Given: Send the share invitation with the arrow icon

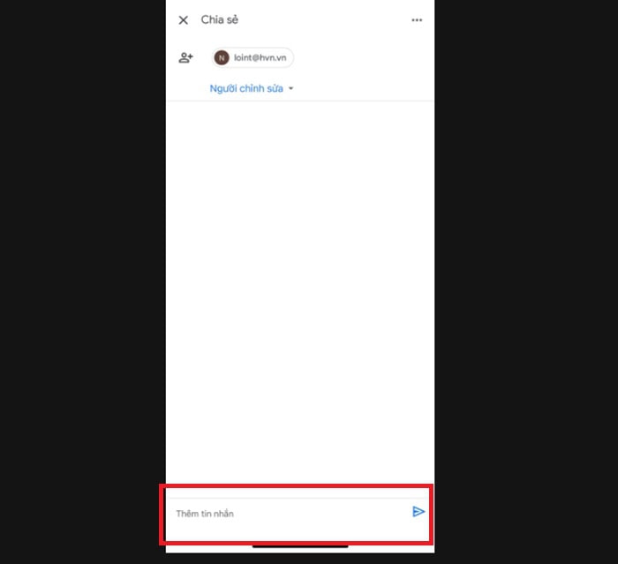Looking at the screenshot, I should point(418,512).
